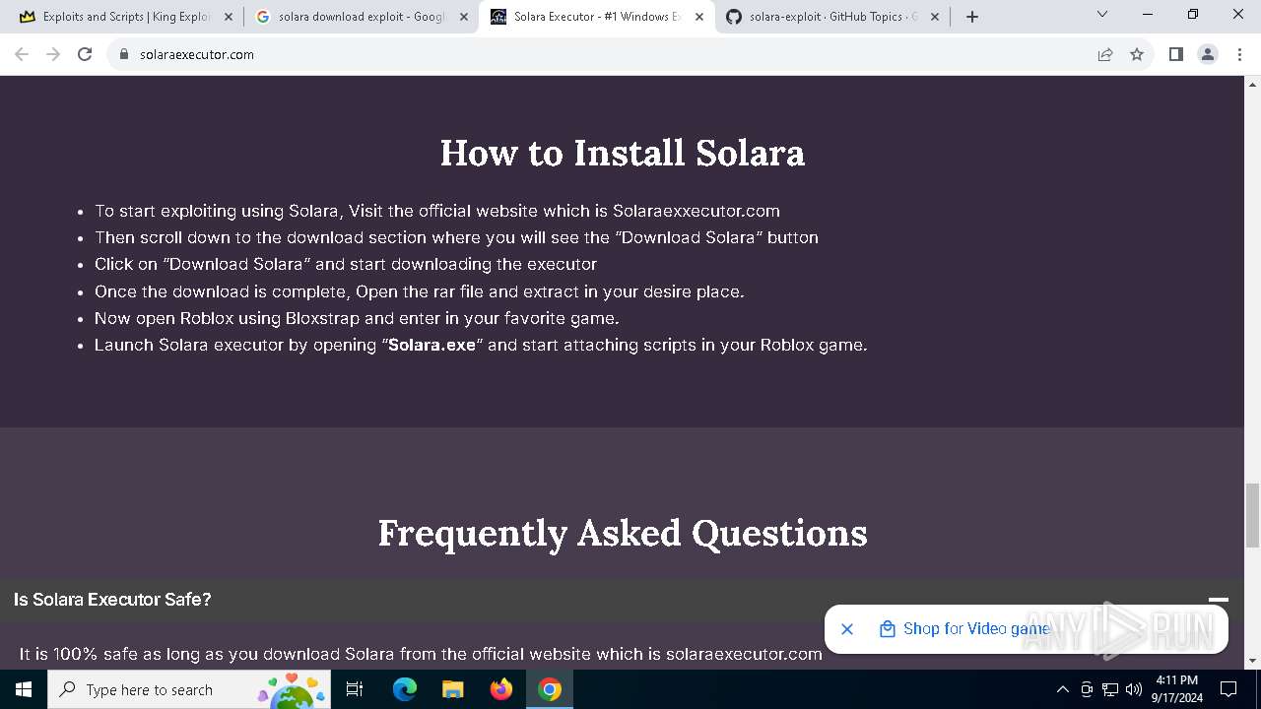
Task: Click the tray icon left of the network icon
Action: [1087, 689]
